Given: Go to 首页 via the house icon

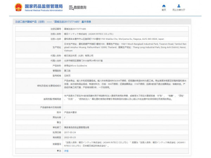Looking at the screenshot, I should [164, 6].
